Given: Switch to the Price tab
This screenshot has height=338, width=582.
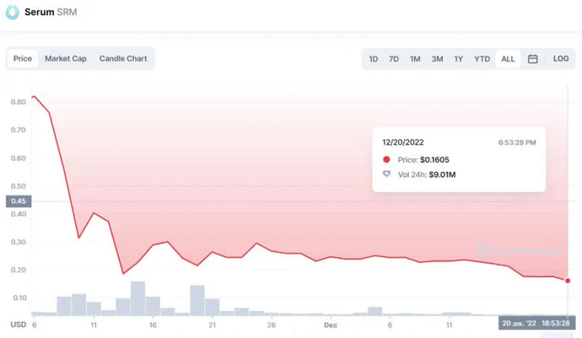Looking at the screenshot, I should point(23,59).
